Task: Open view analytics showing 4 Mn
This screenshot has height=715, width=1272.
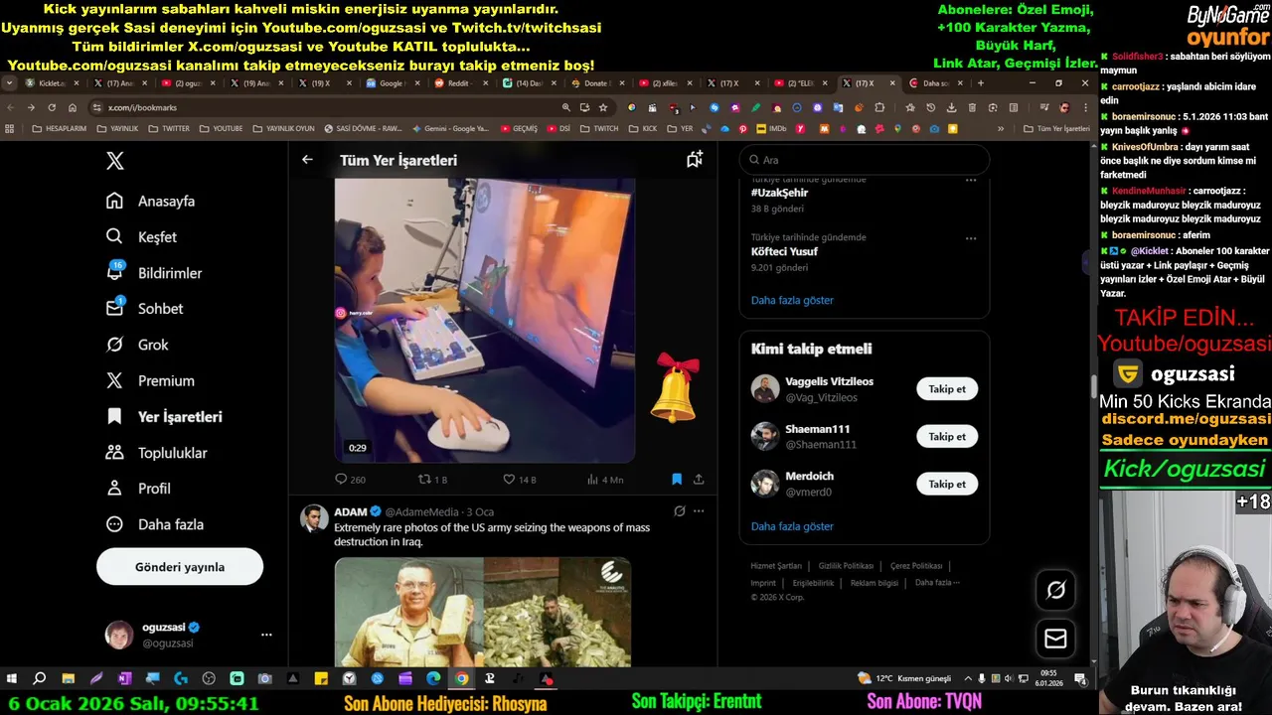Action: [604, 480]
